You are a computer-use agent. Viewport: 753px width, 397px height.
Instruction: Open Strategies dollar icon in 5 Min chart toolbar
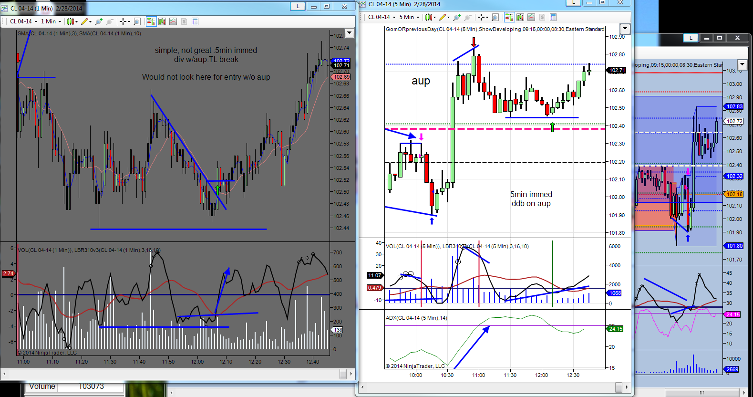(542, 17)
